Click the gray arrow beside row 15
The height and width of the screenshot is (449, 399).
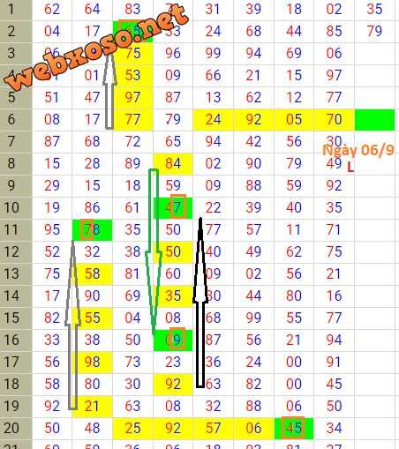click(x=72, y=325)
